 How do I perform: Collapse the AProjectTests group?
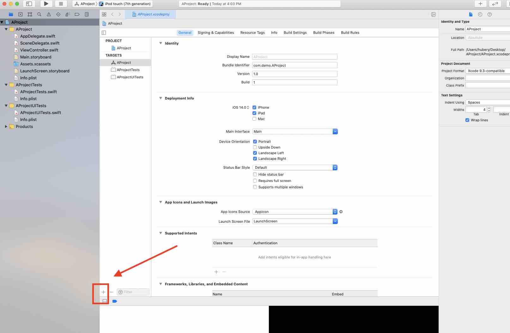(6, 85)
